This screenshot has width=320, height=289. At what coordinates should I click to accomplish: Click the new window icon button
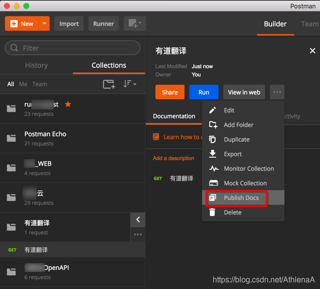pos(135,23)
